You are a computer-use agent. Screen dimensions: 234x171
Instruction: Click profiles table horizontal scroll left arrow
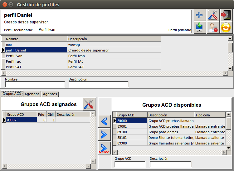[3, 73]
